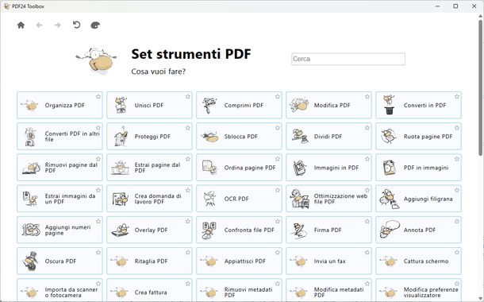The width and height of the screenshot is (484, 302).
Task: Open the Modifica PDF tool icon
Action: [x=299, y=105]
